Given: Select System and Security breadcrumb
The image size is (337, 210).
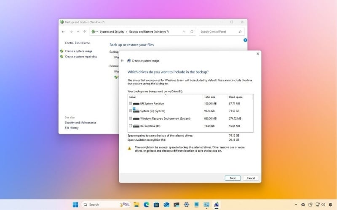Looking at the screenshot, I should tap(112, 32).
